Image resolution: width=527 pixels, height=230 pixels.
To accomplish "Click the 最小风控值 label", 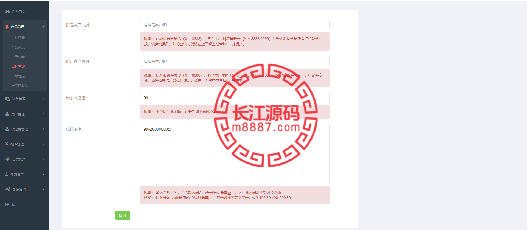I will 76,98.
